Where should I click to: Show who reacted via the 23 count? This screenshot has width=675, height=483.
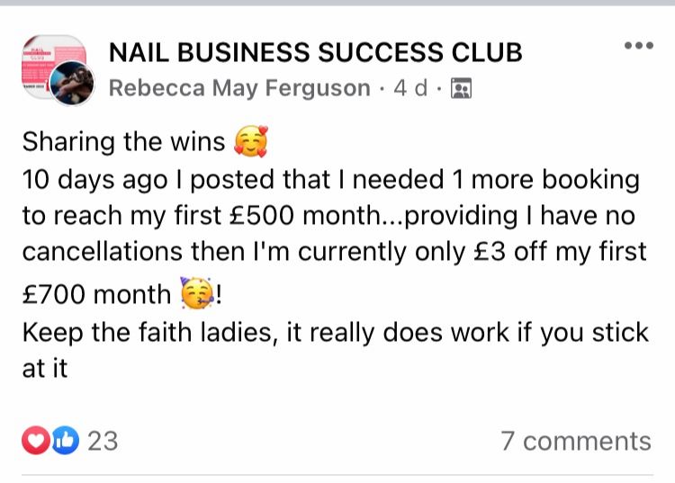pos(103,441)
